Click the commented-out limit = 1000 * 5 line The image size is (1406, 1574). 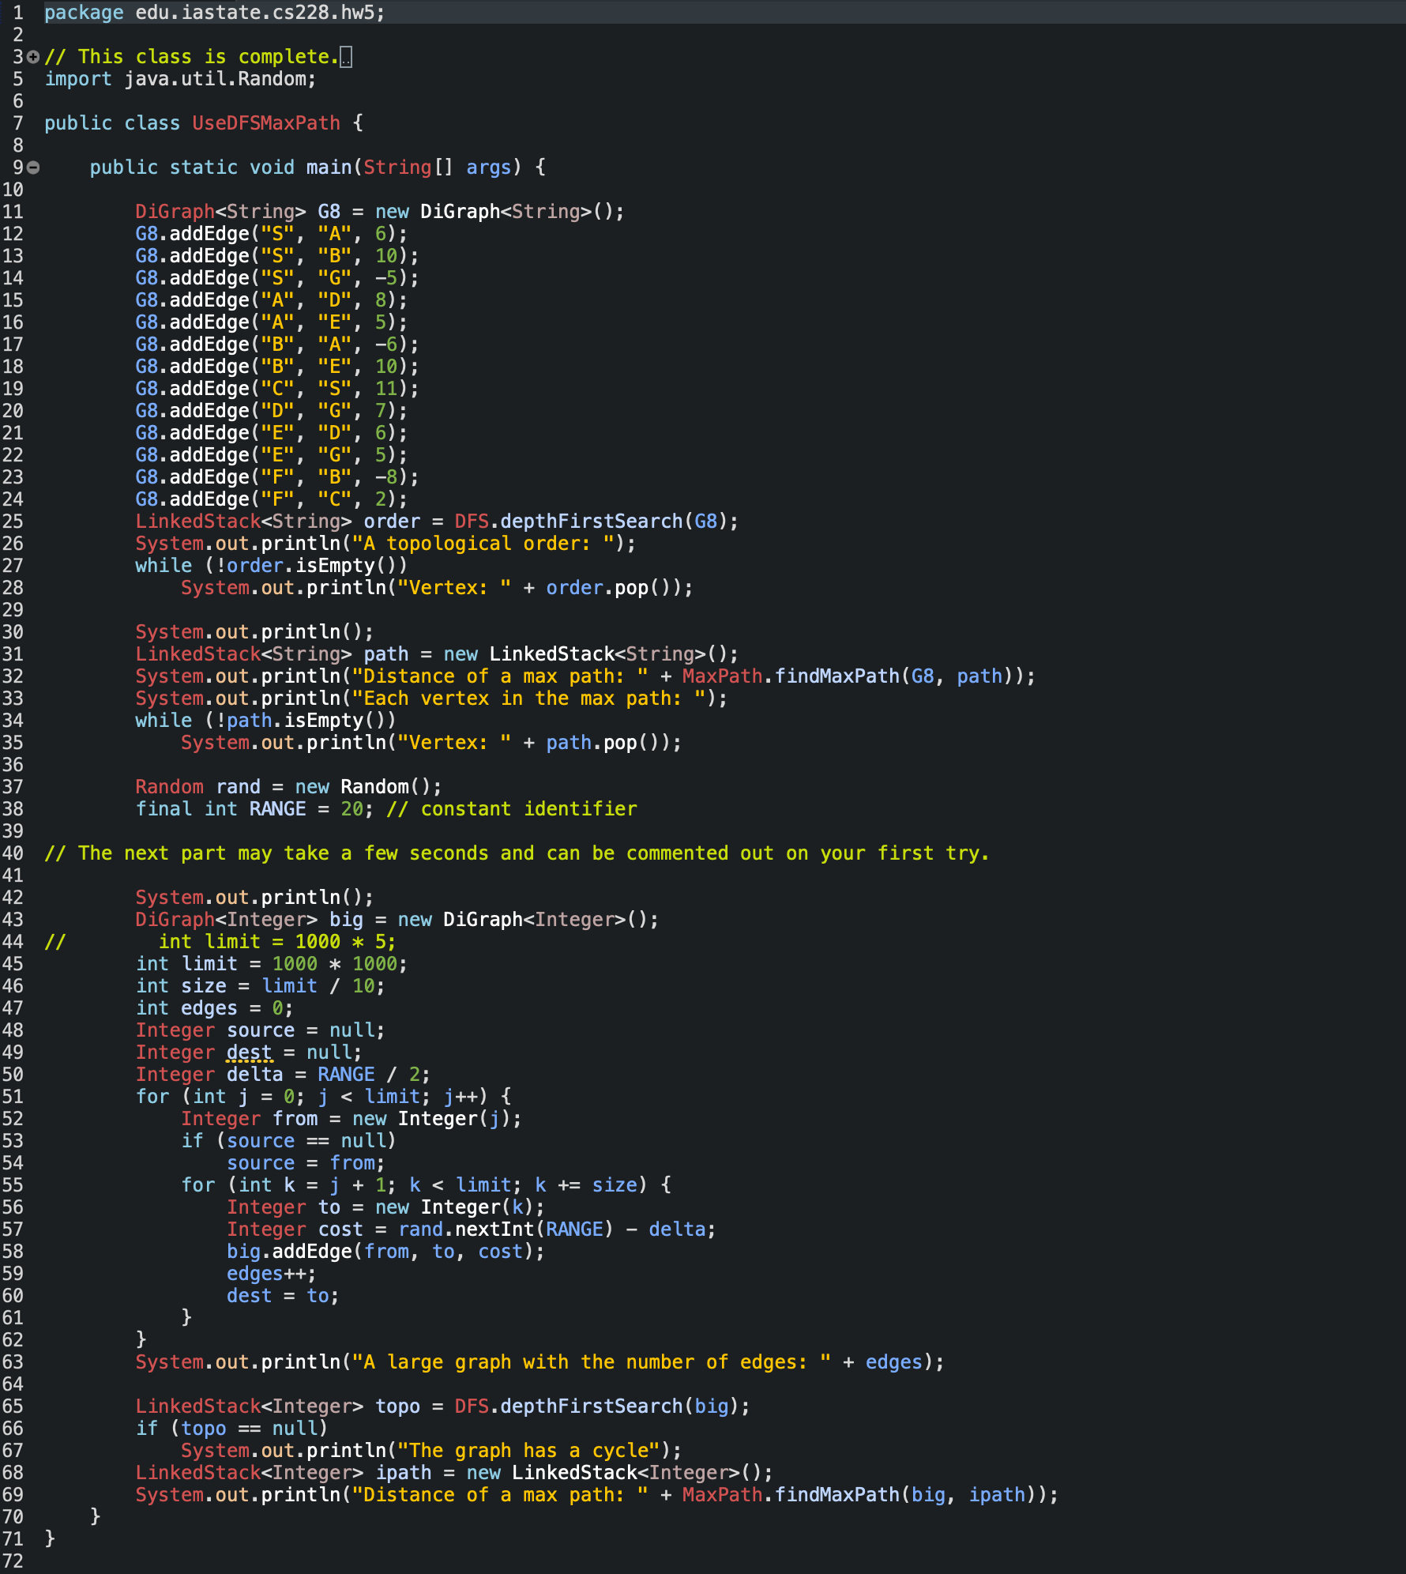(276, 942)
